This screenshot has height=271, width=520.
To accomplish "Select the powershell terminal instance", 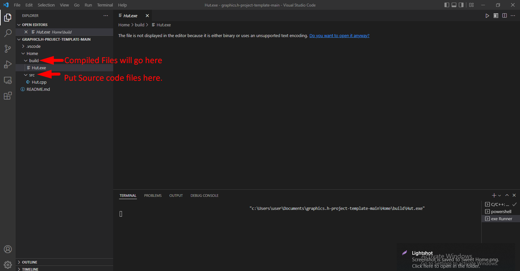I will point(500,211).
